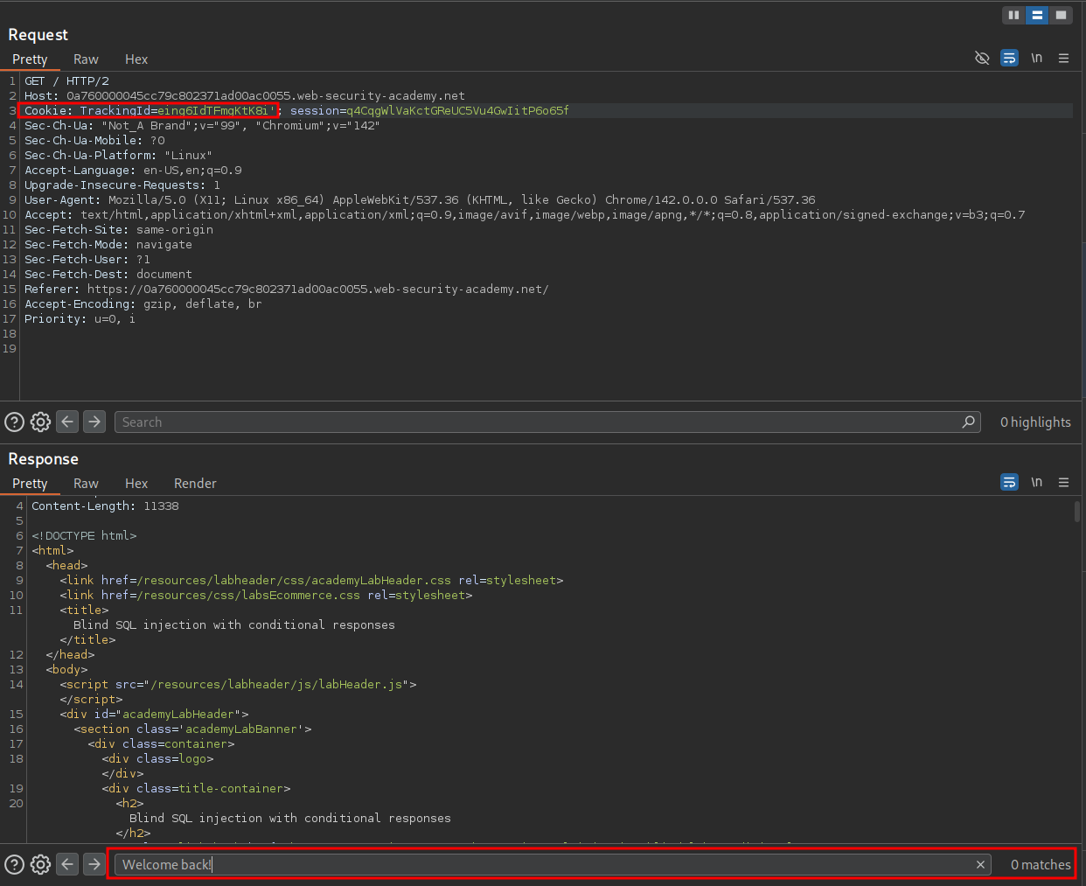Click the Response panel vertical scrollbar
Viewport: 1086px width, 886px height.
pos(1076,512)
